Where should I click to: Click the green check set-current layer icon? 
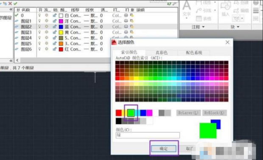pyautogui.click(x=15, y=3)
